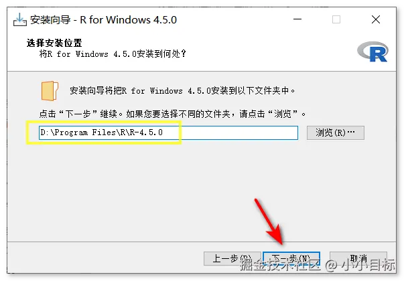
Task: Click the empty right part of the path field
Action: 240,132
